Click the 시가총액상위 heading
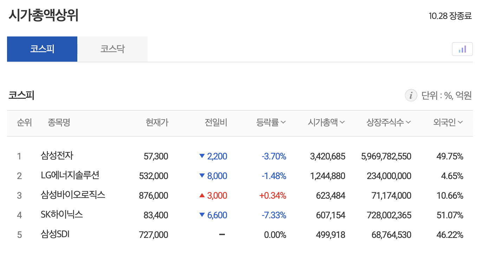Image resolution: width=487 pixels, height=253 pixels. [43, 15]
